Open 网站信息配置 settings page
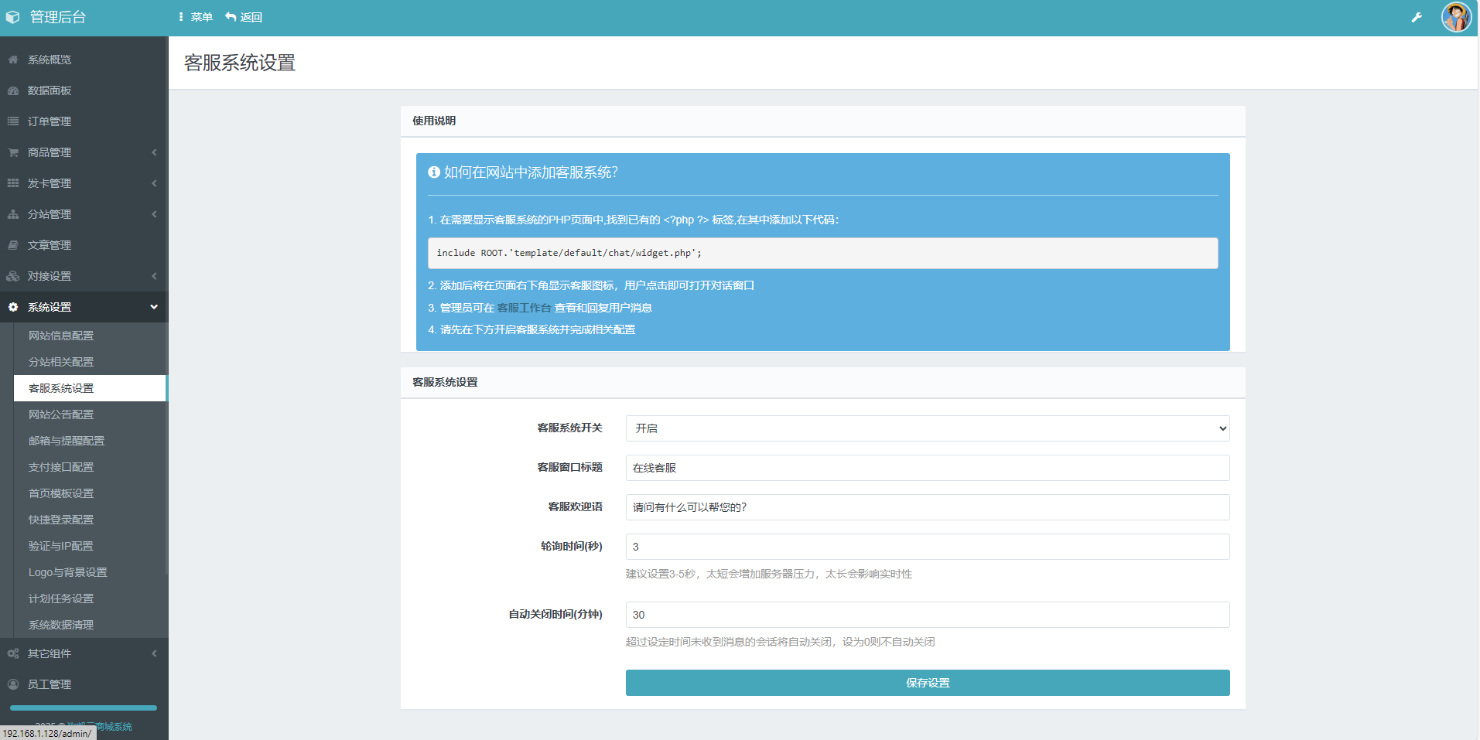The width and height of the screenshot is (1480, 740). 61,336
